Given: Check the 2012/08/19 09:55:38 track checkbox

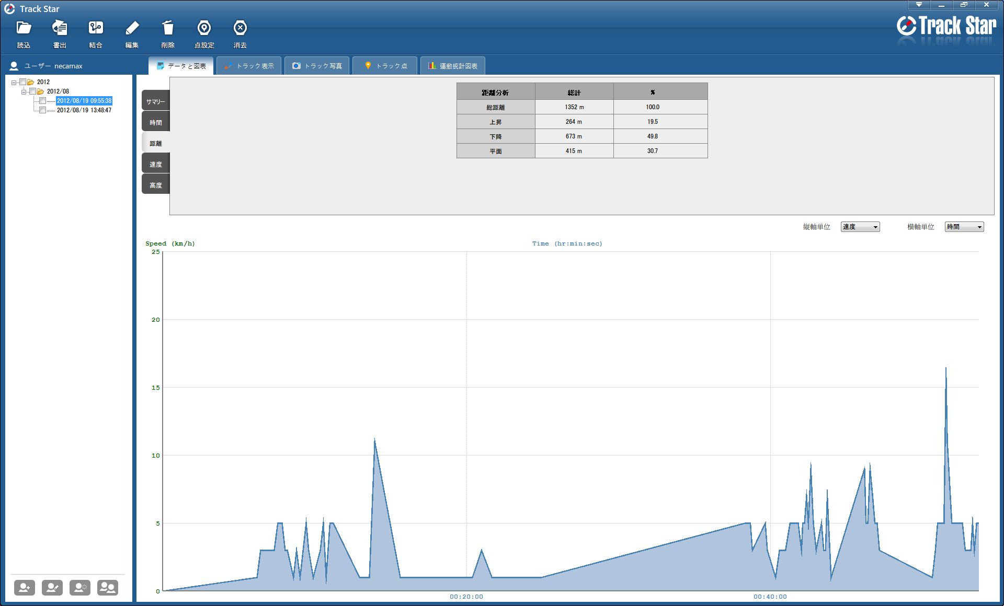Looking at the screenshot, I should (x=43, y=101).
